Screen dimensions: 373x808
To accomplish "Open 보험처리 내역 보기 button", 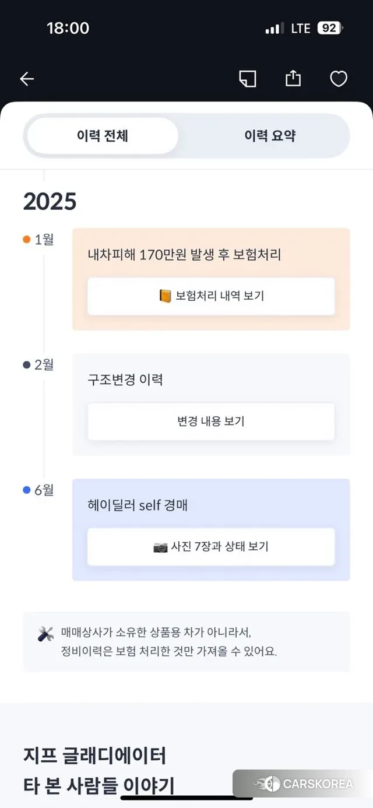I will pos(211,296).
